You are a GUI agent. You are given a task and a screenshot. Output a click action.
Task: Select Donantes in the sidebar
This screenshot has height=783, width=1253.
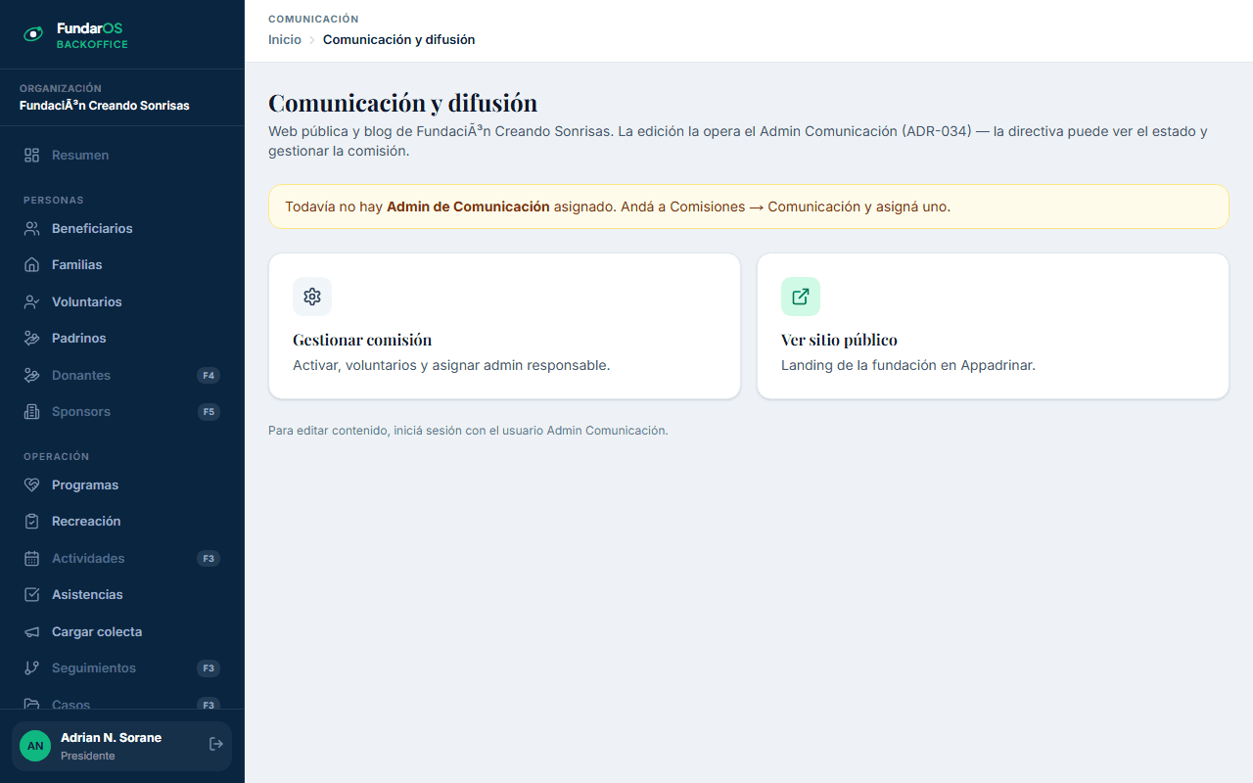pyautogui.click(x=121, y=375)
